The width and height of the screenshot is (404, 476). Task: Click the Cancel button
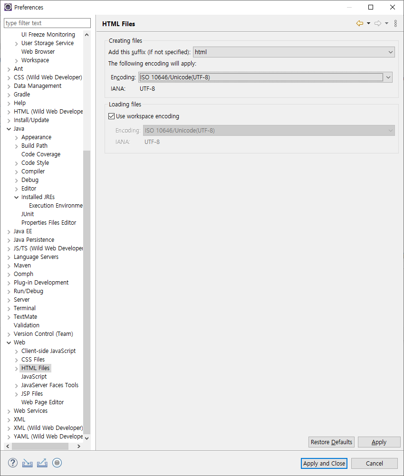374,463
